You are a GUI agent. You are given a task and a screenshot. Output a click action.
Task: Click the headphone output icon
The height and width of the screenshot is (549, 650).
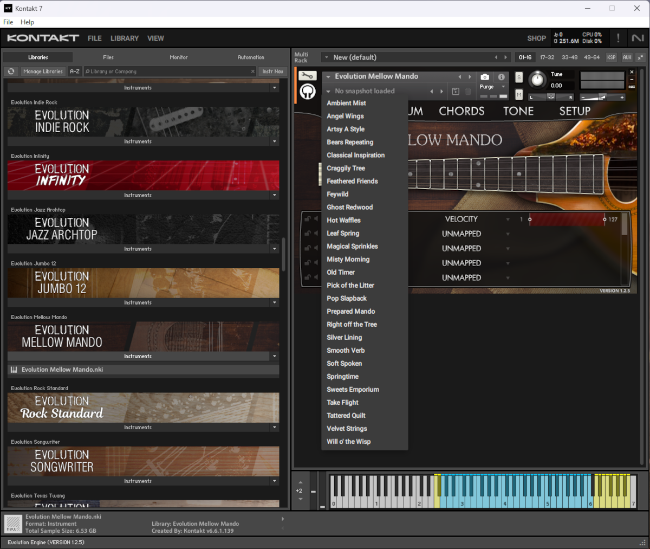click(308, 92)
